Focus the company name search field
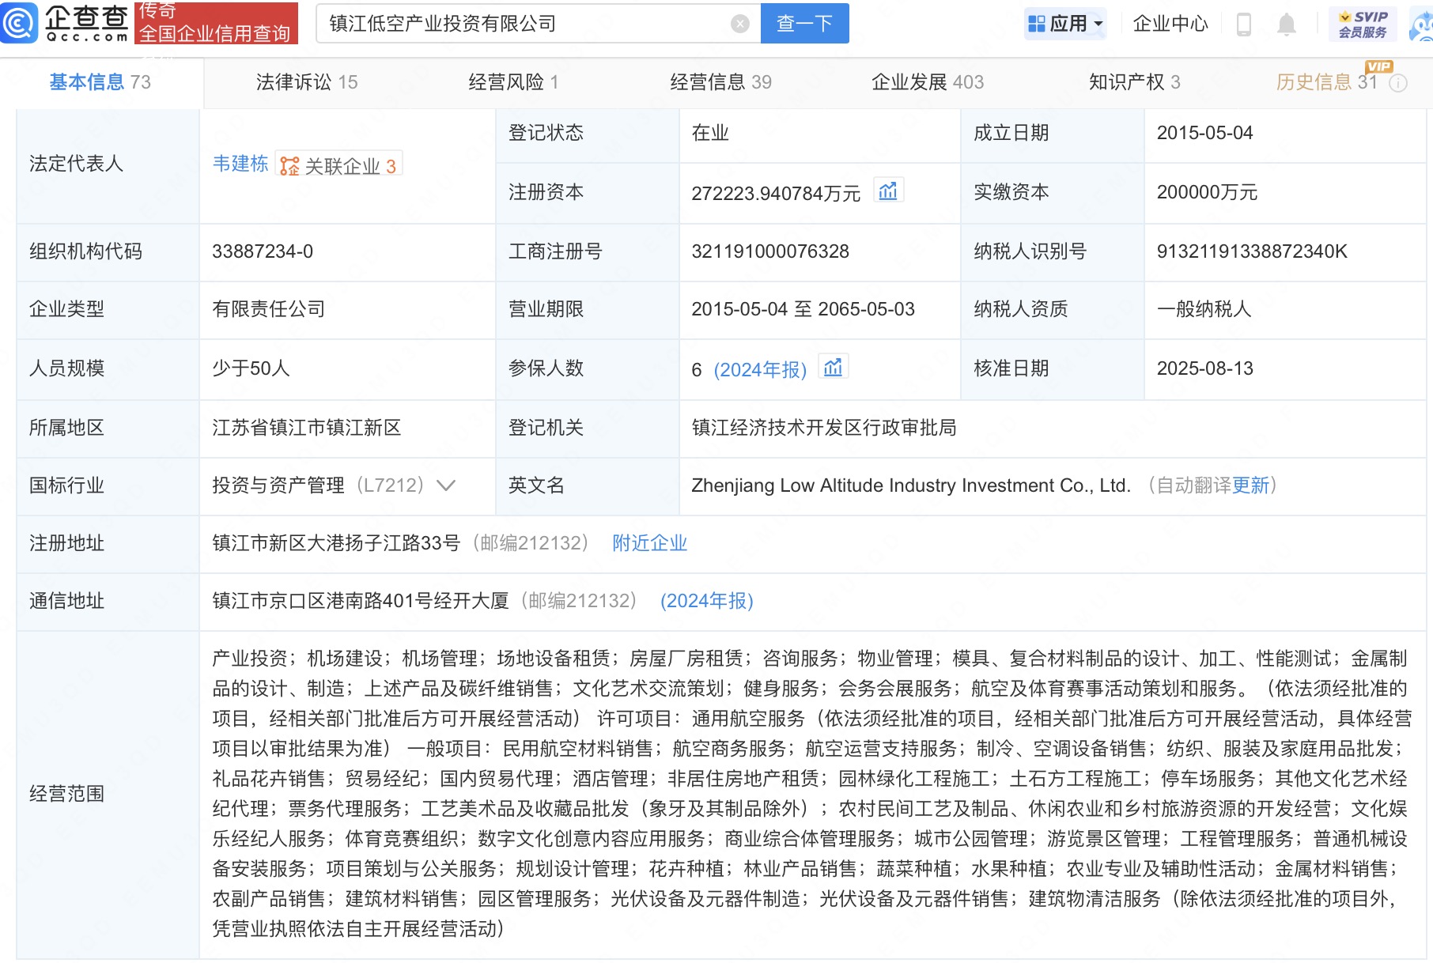 (522, 24)
